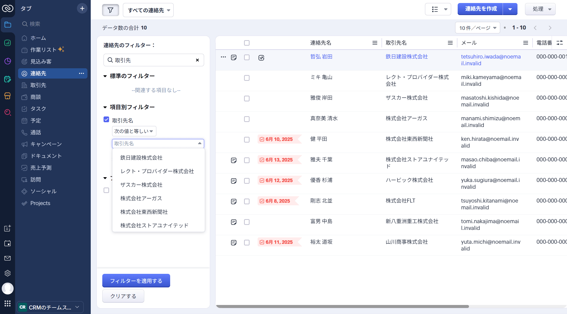
Task: Select the checkbox for ミキ 亀山
Action: pos(247,78)
